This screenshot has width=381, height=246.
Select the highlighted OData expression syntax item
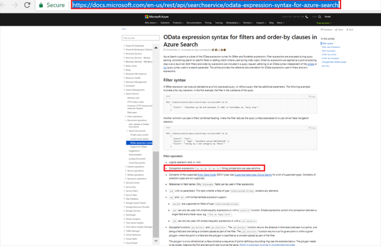[x=140, y=143]
